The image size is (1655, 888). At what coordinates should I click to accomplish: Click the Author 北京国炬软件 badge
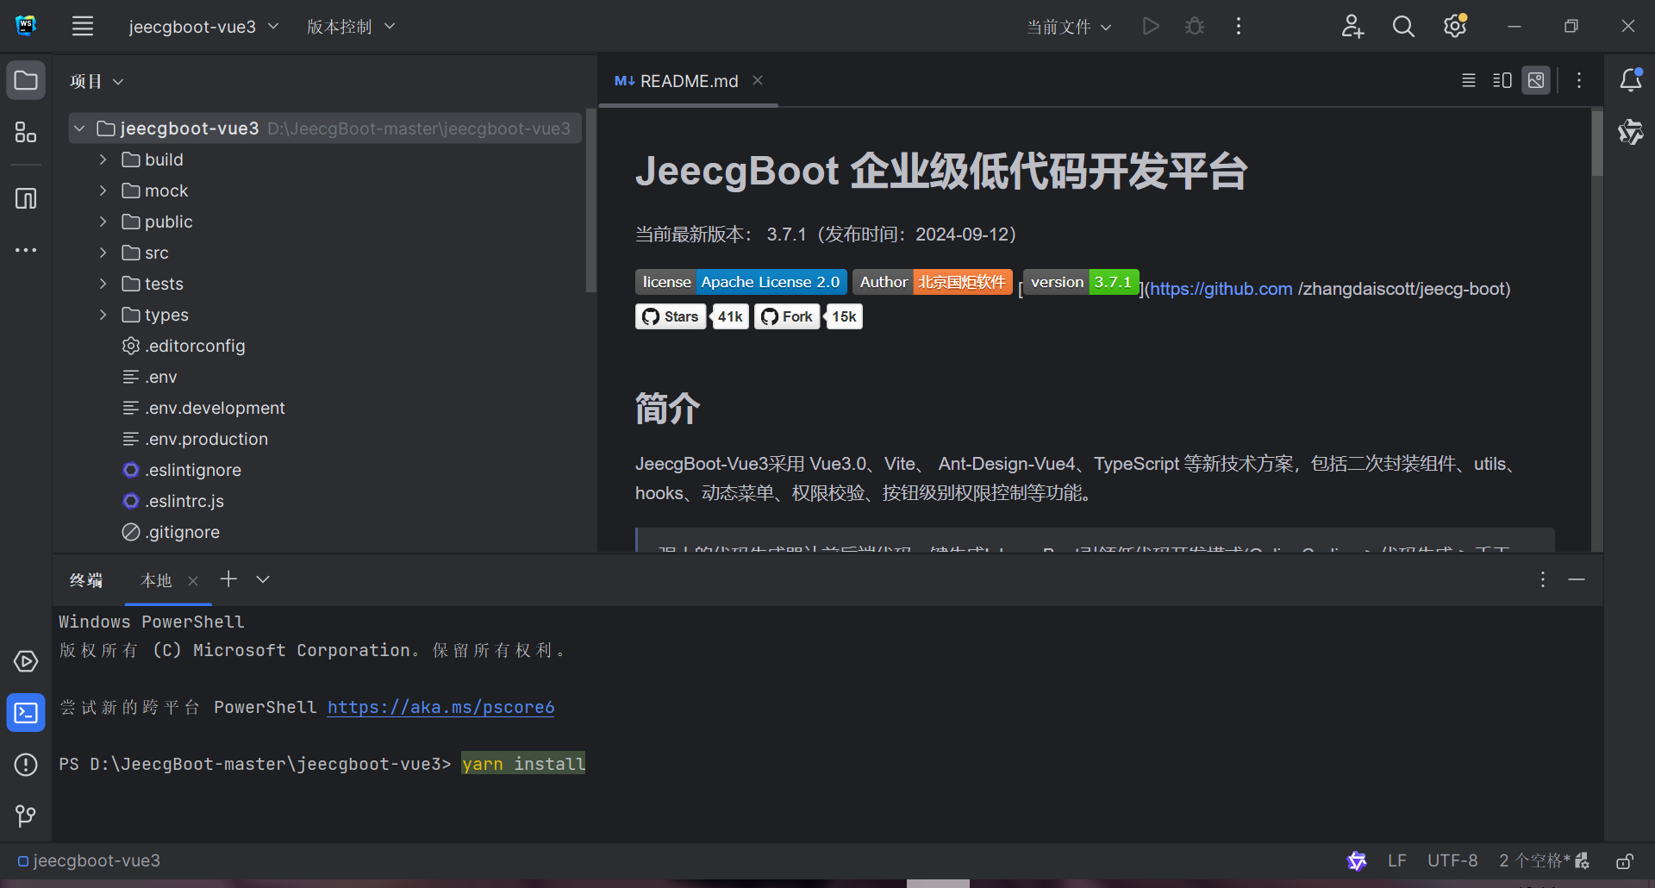(933, 282)
